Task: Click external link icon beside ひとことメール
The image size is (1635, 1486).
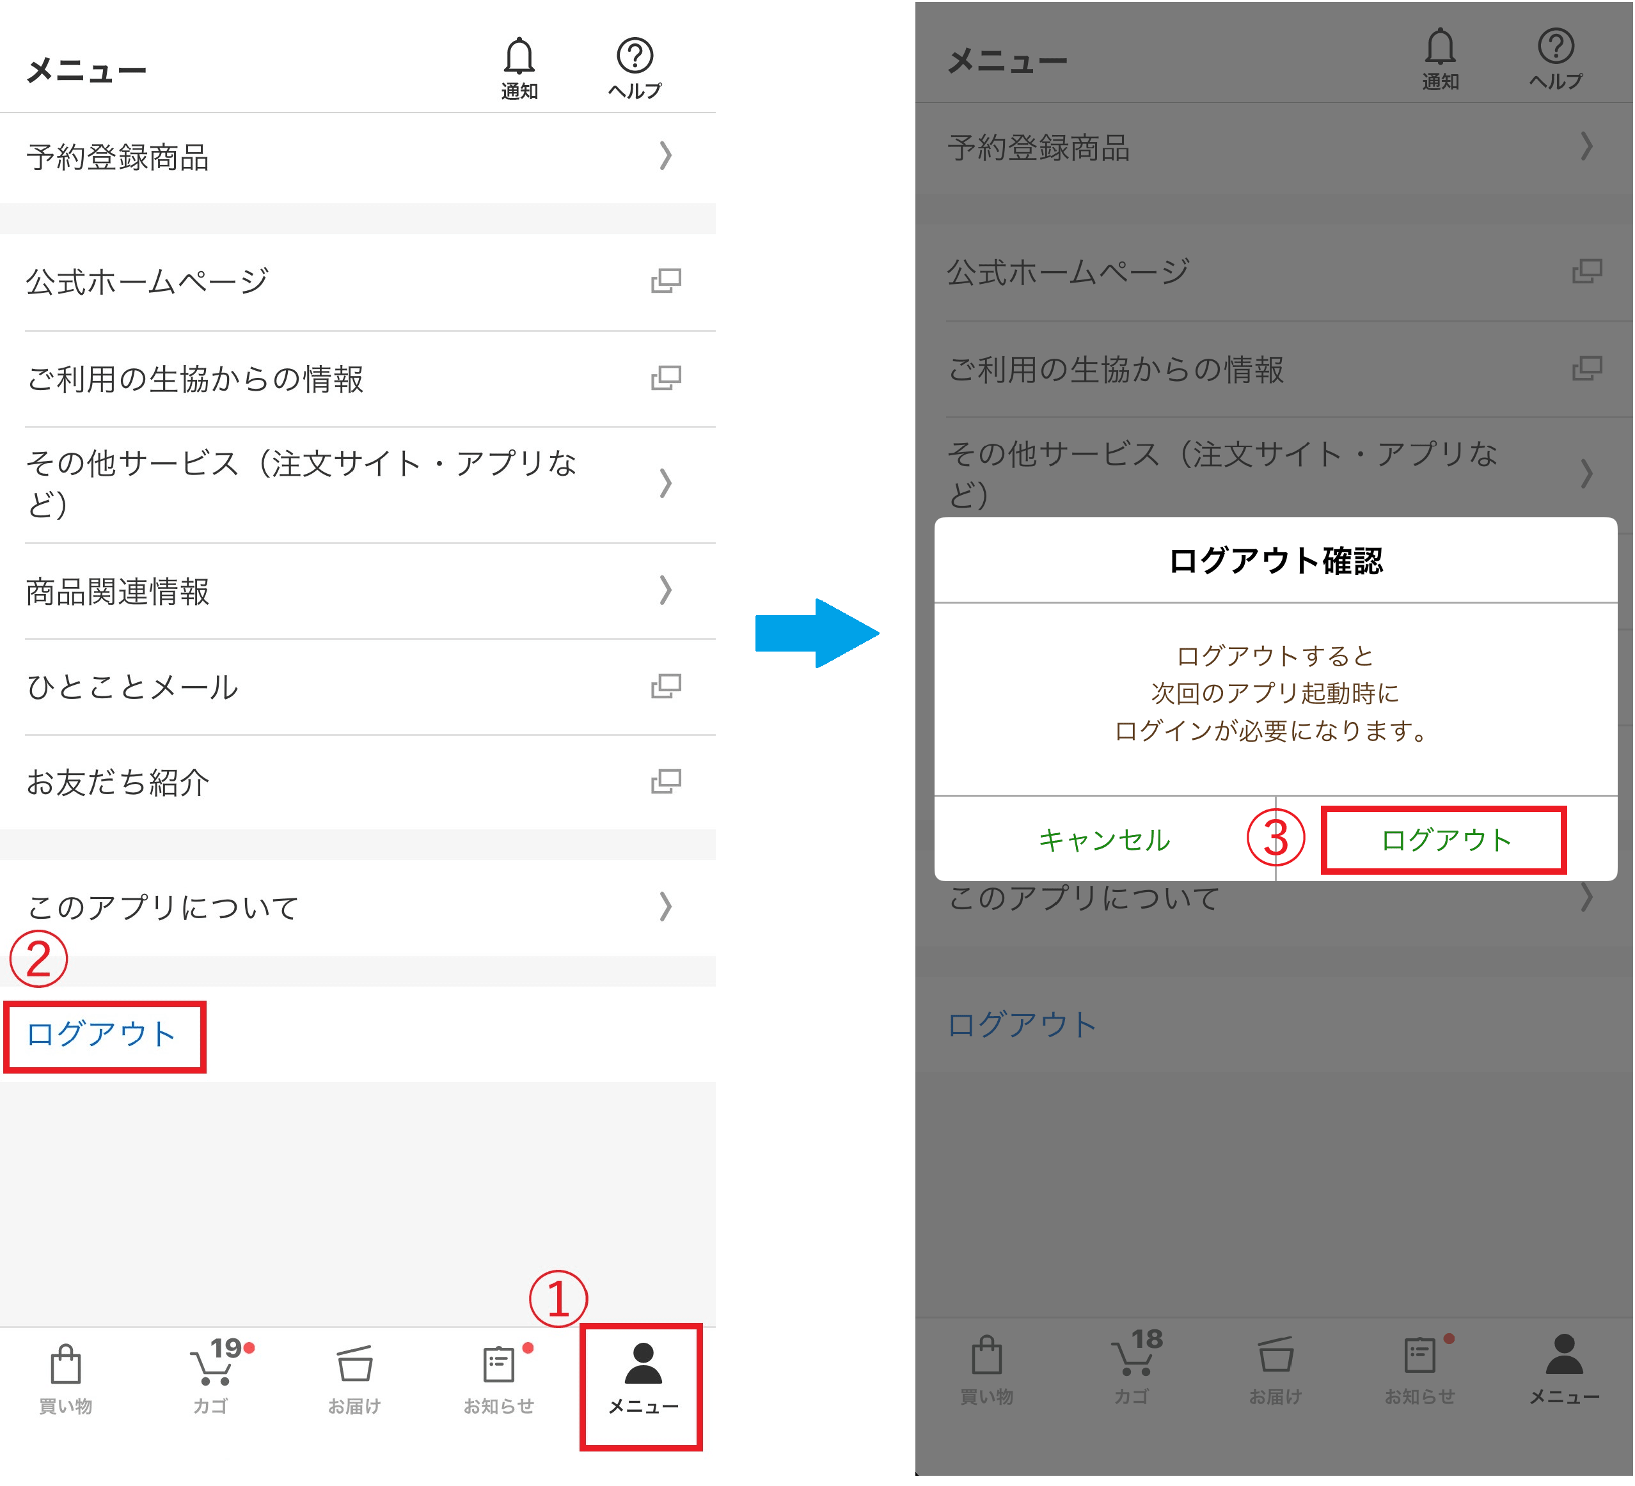Action: 666,687
